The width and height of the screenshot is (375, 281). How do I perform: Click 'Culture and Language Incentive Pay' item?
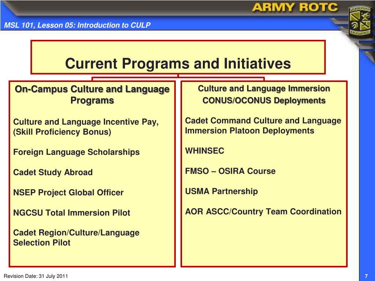(x=86, y=121)
